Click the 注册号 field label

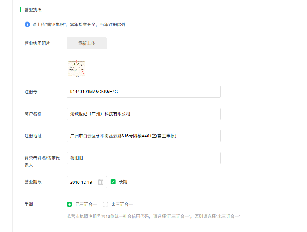31,92
